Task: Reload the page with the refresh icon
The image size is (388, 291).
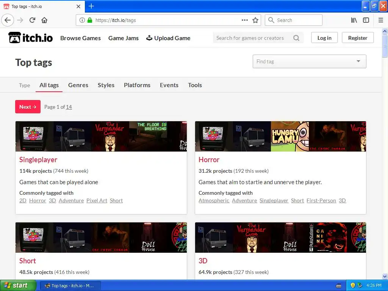Action: [32, 20]
